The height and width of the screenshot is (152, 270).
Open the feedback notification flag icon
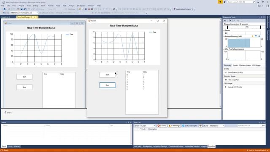tap(220, 2)
